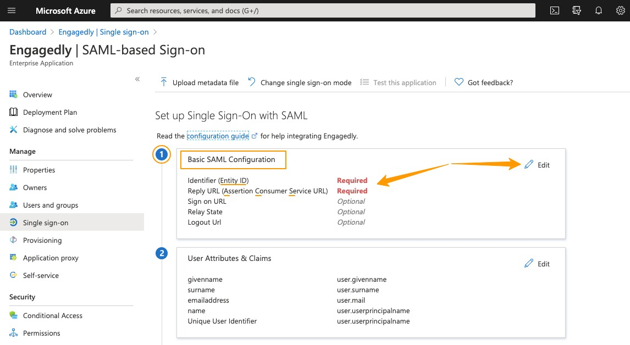
Task: Click the Provisioning cycle icon
Action: pos(13,240)
